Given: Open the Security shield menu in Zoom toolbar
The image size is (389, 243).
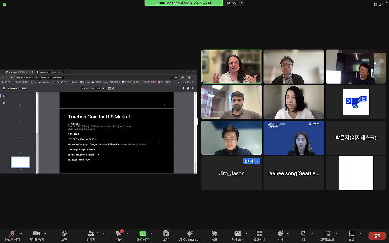Looking at the screenshot, I should [x=64, y=235].
